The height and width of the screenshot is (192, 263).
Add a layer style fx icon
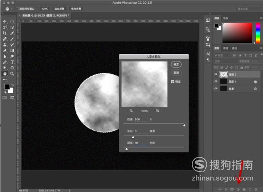(226, 190)
